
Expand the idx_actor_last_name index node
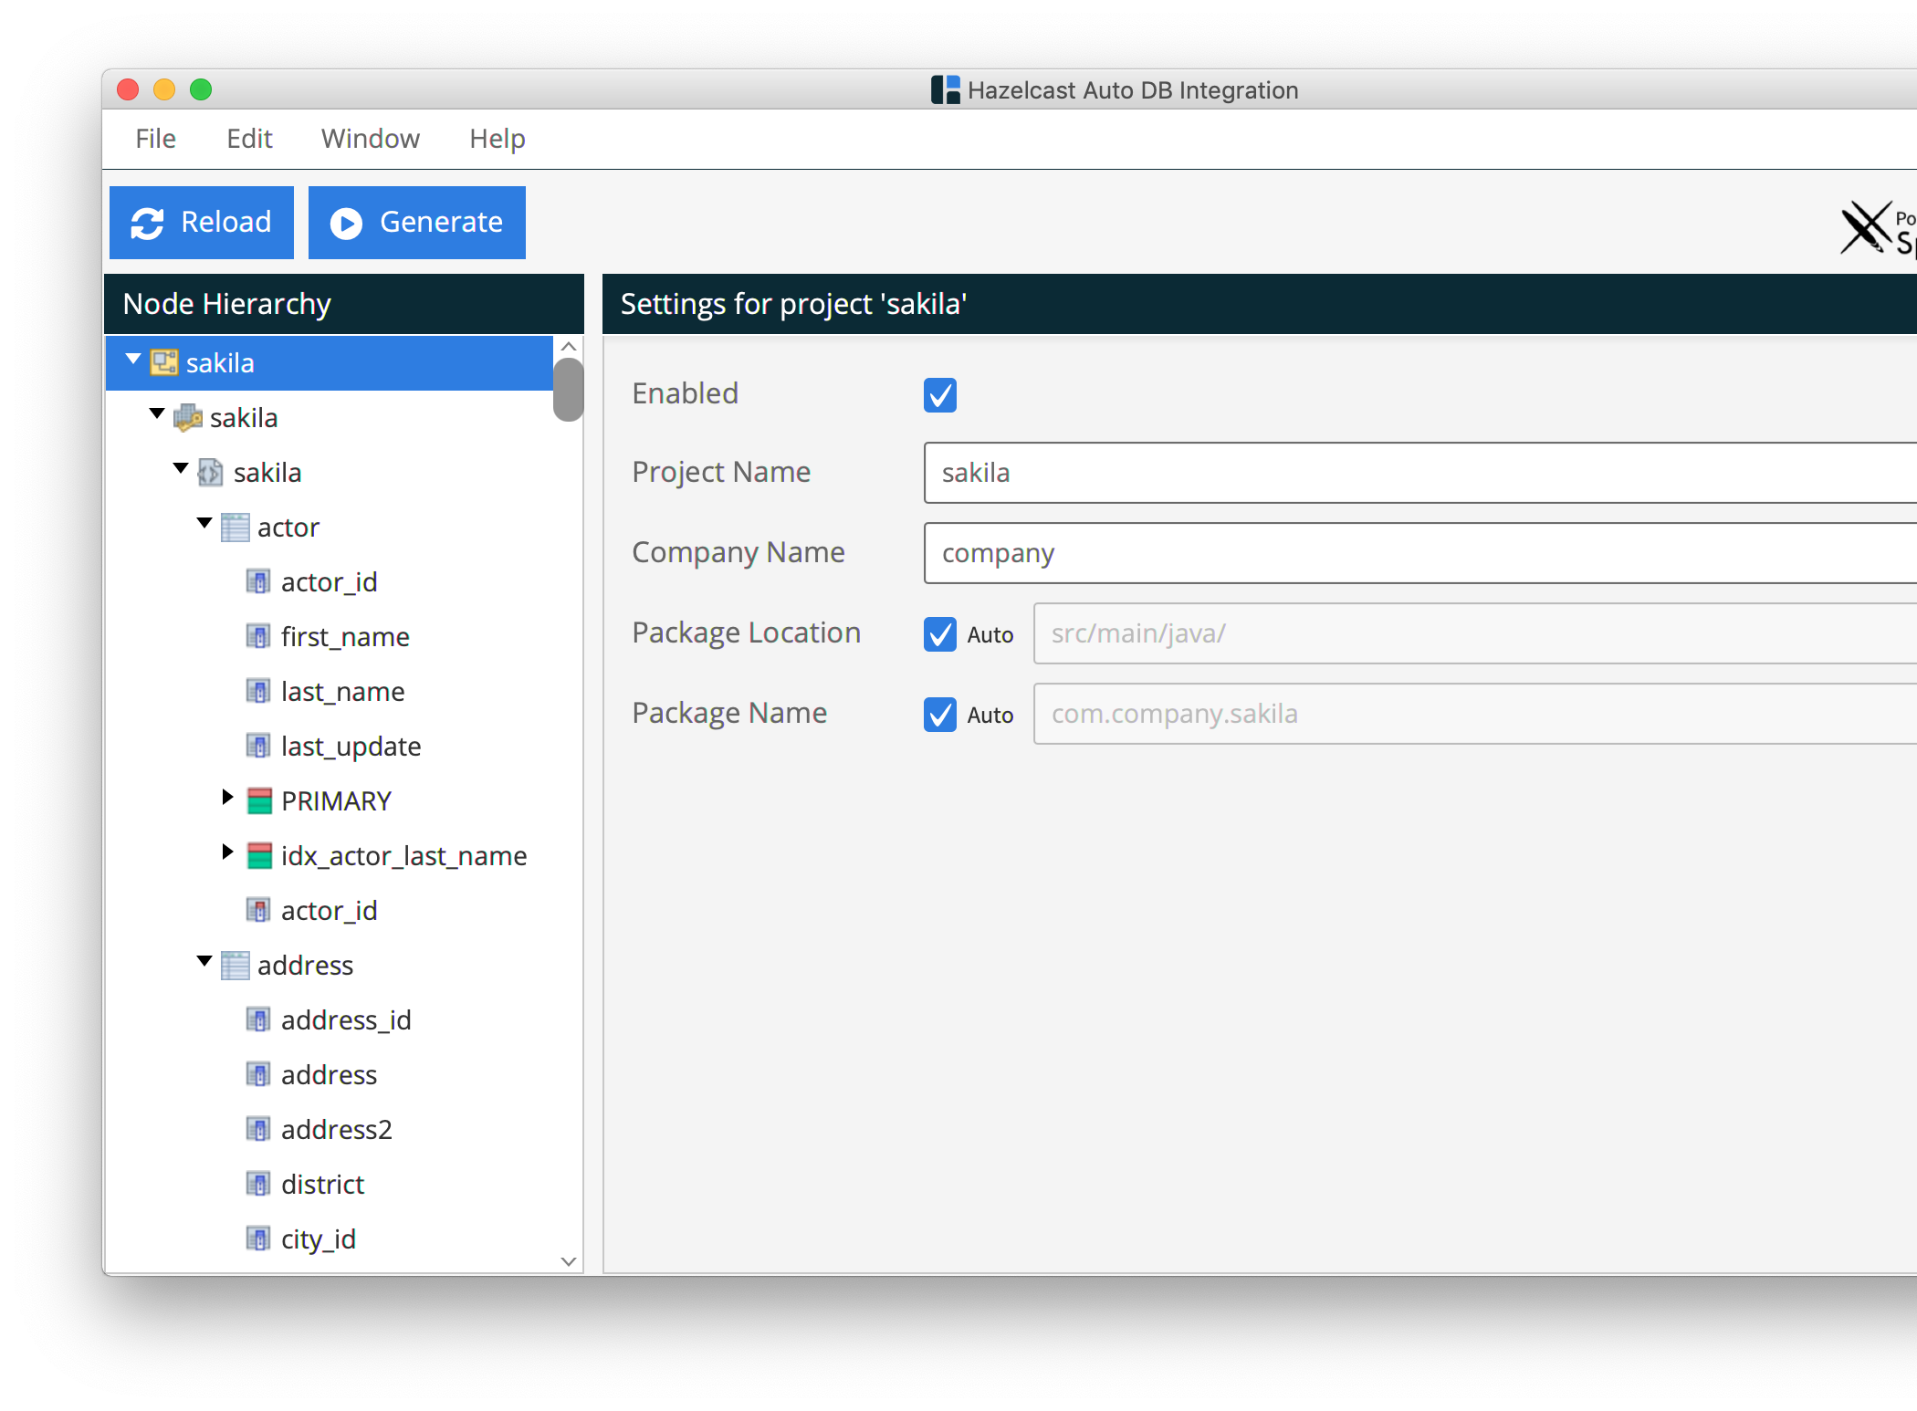[227, 852]
